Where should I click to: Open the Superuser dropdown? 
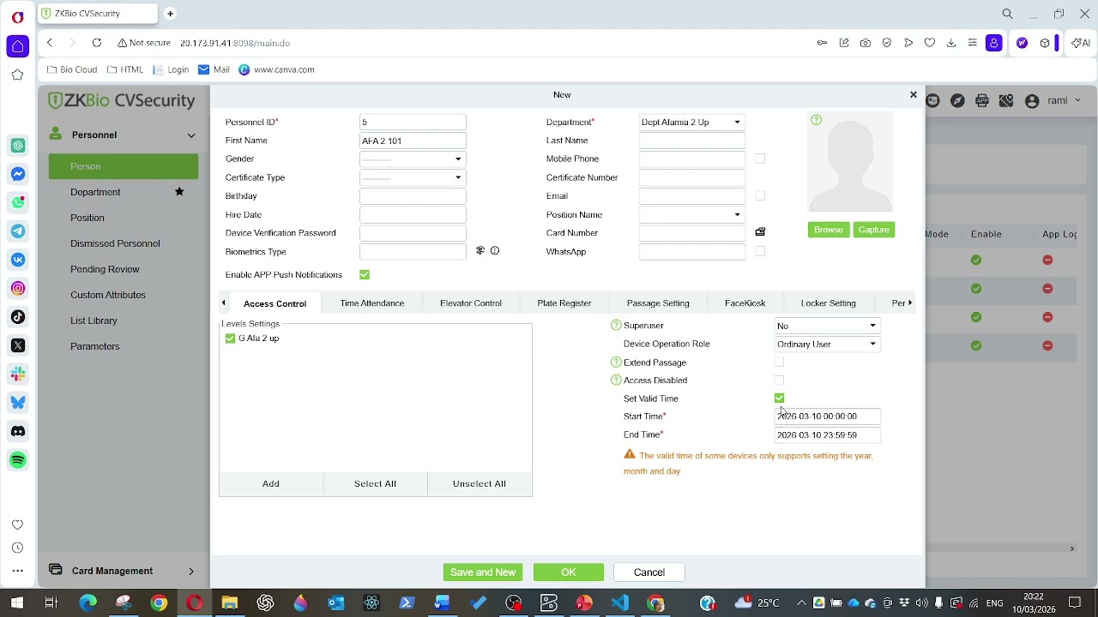tap(828, 326)
